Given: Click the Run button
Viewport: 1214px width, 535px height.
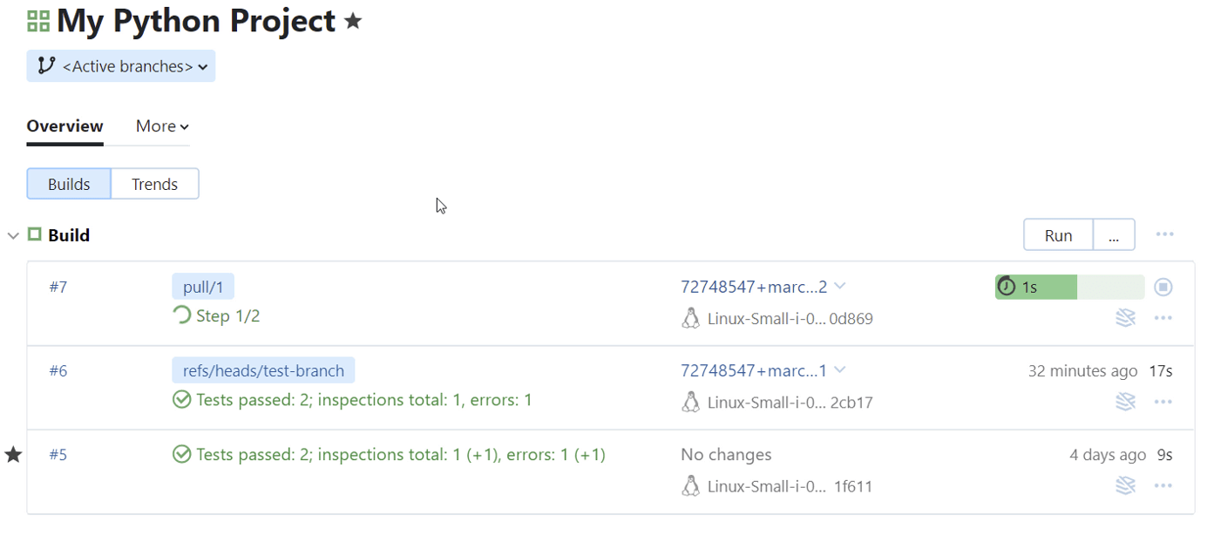Looking at the screenshot, I should (1058, 235).
